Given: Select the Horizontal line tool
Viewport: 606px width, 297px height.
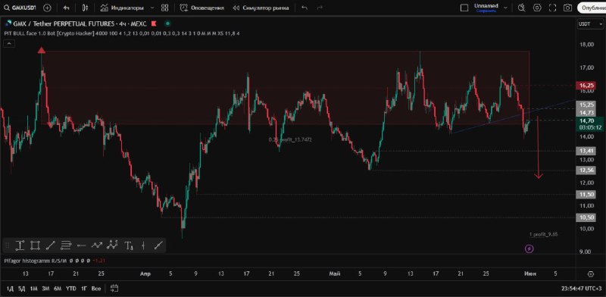Looking at the screenshot, I should pos(81,245).
